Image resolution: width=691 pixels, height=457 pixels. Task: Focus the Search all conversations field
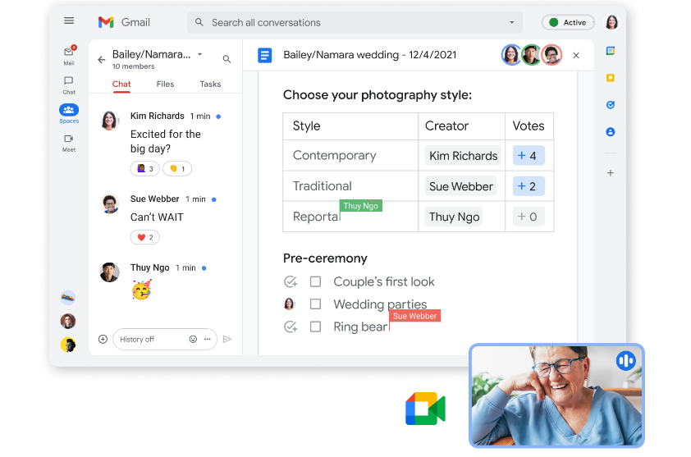(x=355, y=22)
